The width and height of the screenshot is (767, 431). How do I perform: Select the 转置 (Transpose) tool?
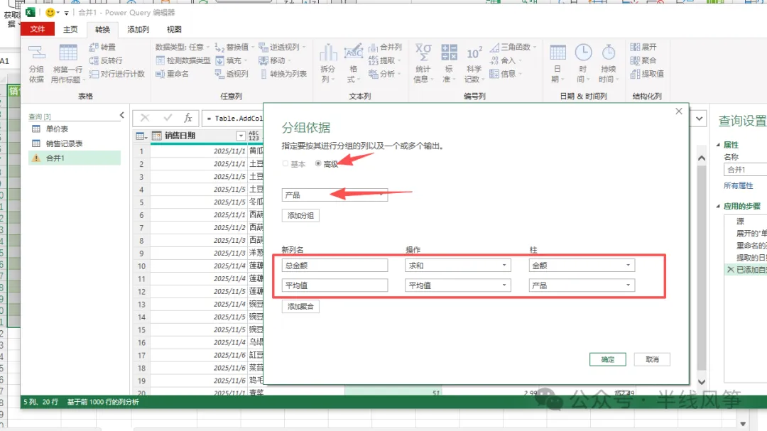pos(103,47)
